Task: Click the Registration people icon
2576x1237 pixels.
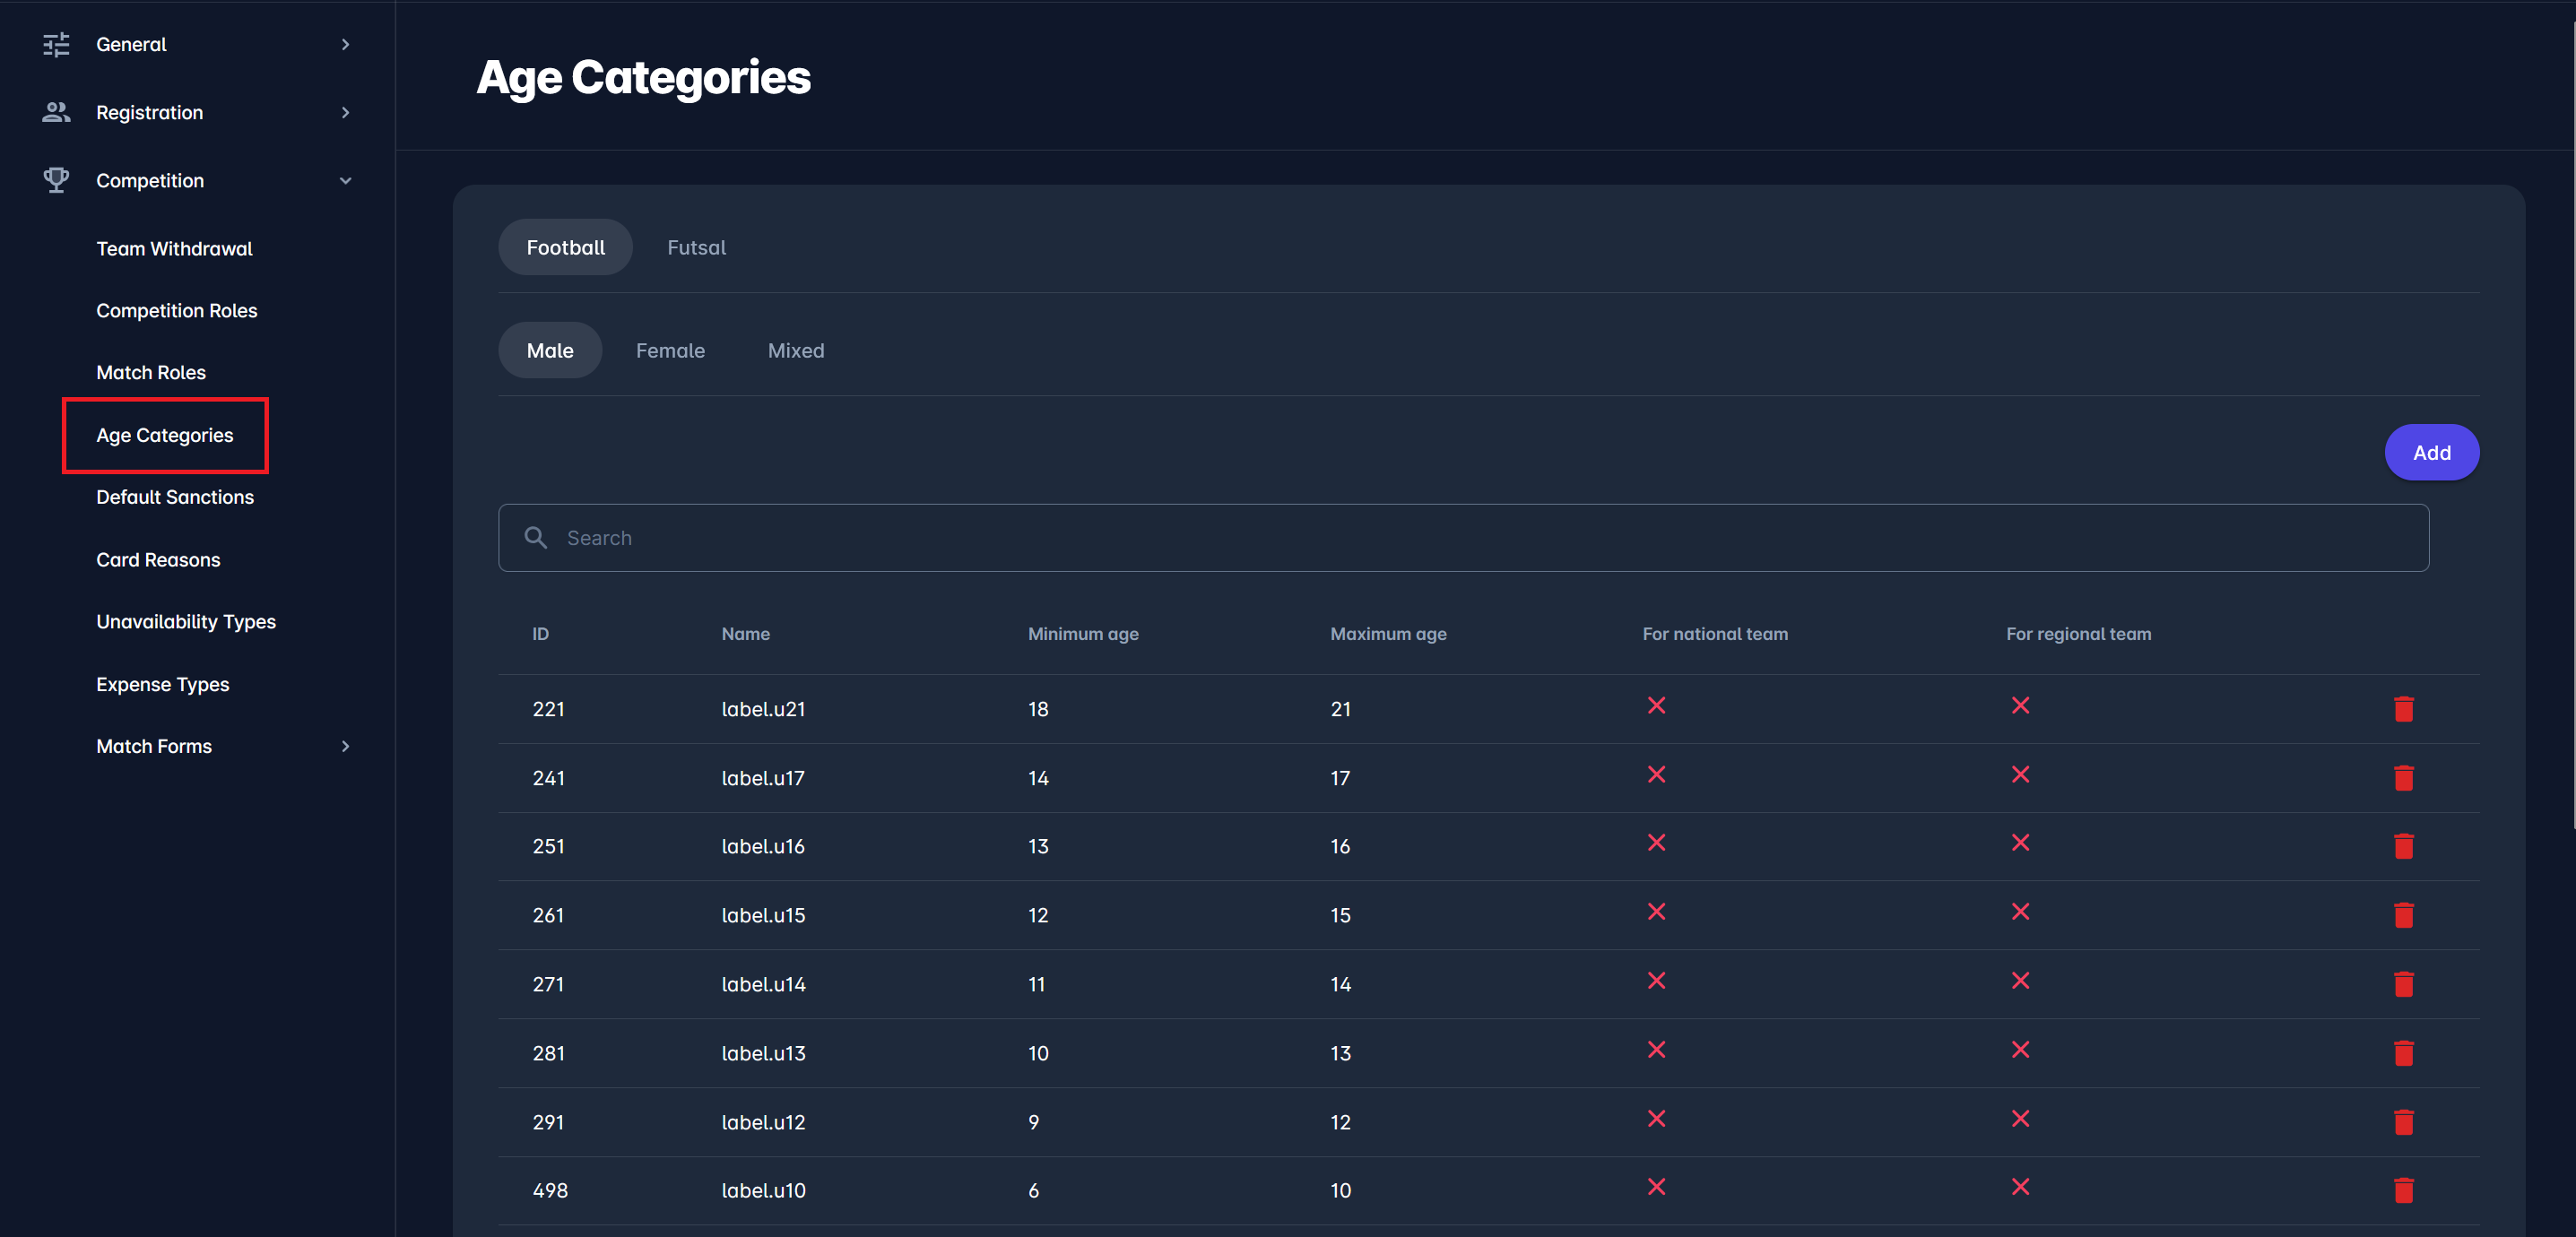Action: [x=56, y=112]
